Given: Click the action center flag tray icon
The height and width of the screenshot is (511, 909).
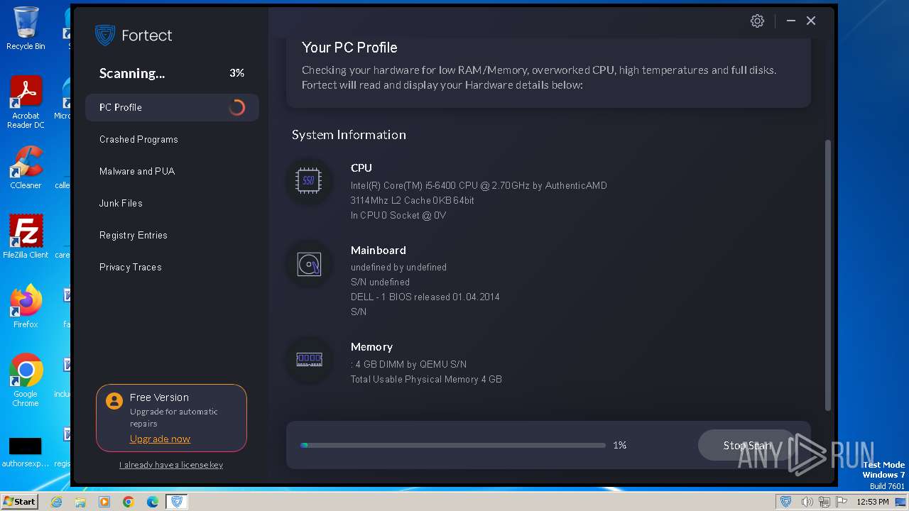Looking at the screenshot, I should (x=841, y=502).
